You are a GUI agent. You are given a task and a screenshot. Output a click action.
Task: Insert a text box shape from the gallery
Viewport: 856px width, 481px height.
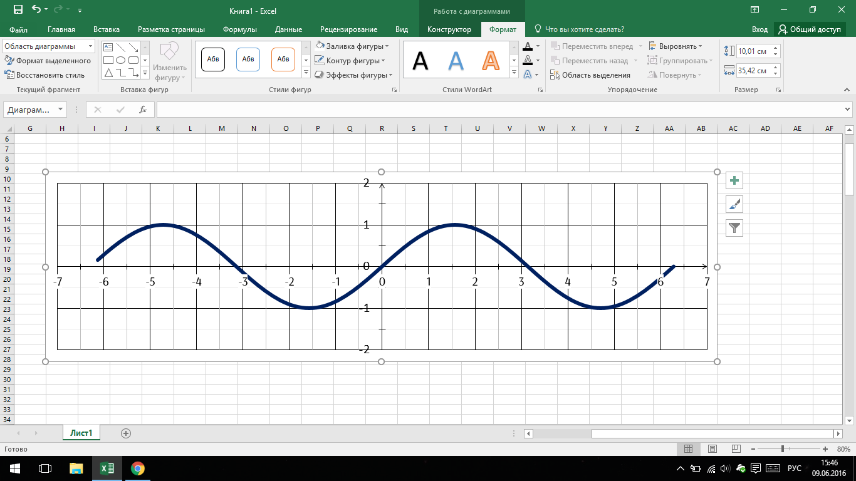pos(108,48)
